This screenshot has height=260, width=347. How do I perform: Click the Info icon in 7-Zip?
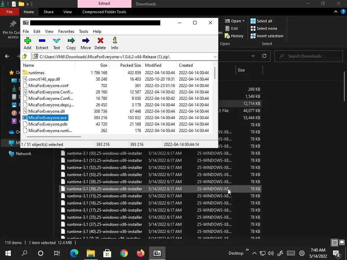(115, 40)
